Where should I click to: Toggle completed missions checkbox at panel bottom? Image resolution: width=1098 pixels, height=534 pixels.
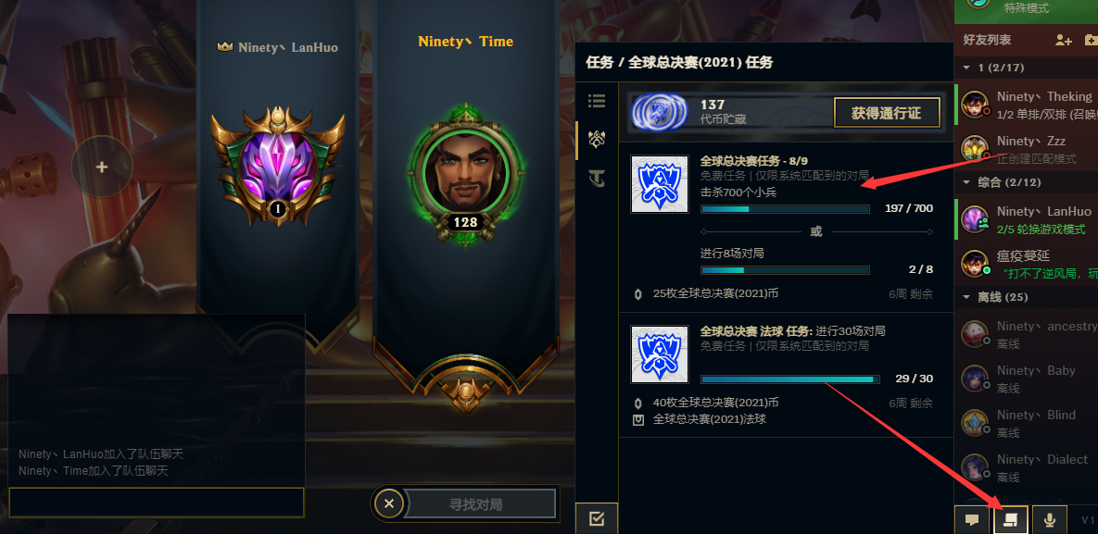(x=597, y=518)
